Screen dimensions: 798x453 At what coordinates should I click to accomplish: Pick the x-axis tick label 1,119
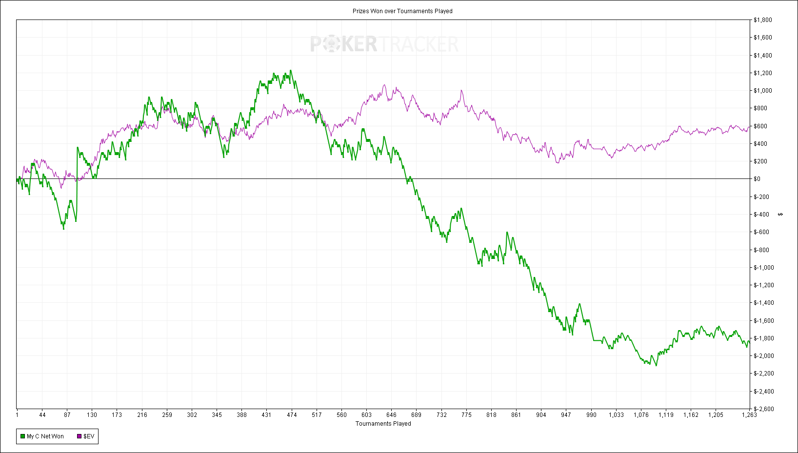[666, 415]
